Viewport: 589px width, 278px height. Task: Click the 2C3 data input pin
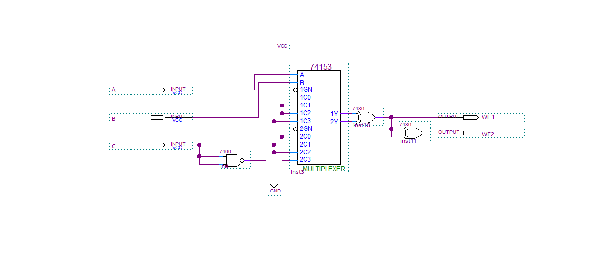click(305, 160)
